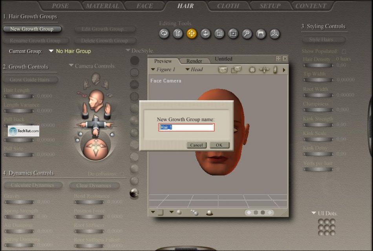Click the Calculate Dynamics button
373x251 pixels.
tap(33, 185)
